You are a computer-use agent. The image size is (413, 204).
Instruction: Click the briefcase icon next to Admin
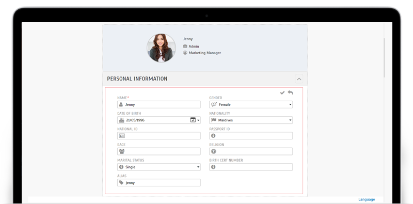[185, 46]
